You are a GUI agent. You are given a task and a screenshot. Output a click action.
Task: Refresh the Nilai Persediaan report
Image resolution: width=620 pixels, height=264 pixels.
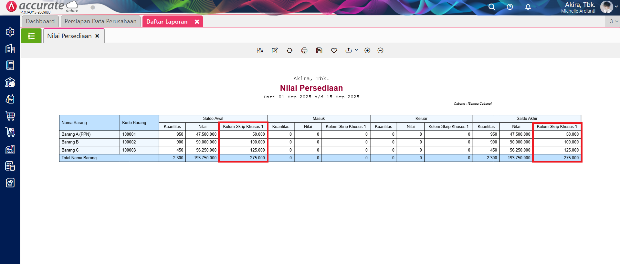[289, 50]
